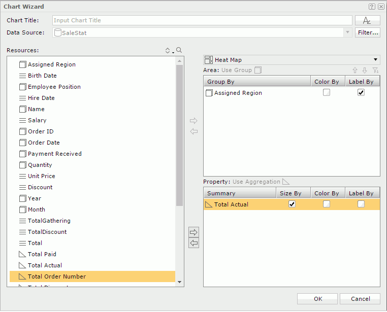
Task: Click the help question mark icon
Action: 372,7
